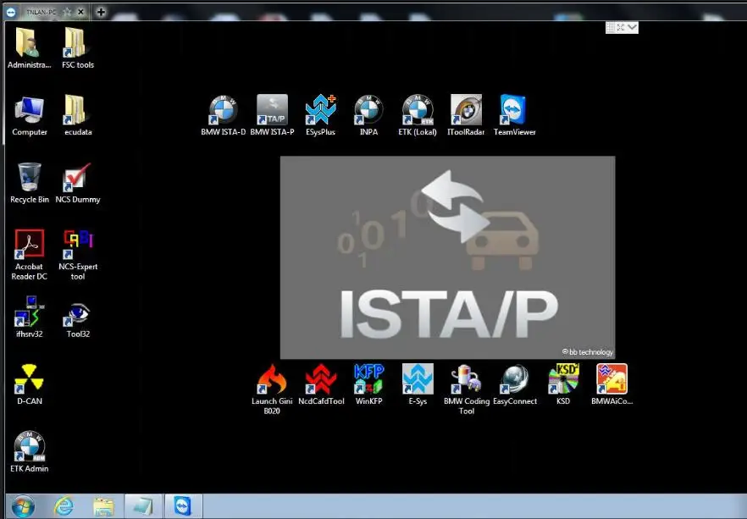Open the NcdCafdTool shortcut

click(321, 384)
